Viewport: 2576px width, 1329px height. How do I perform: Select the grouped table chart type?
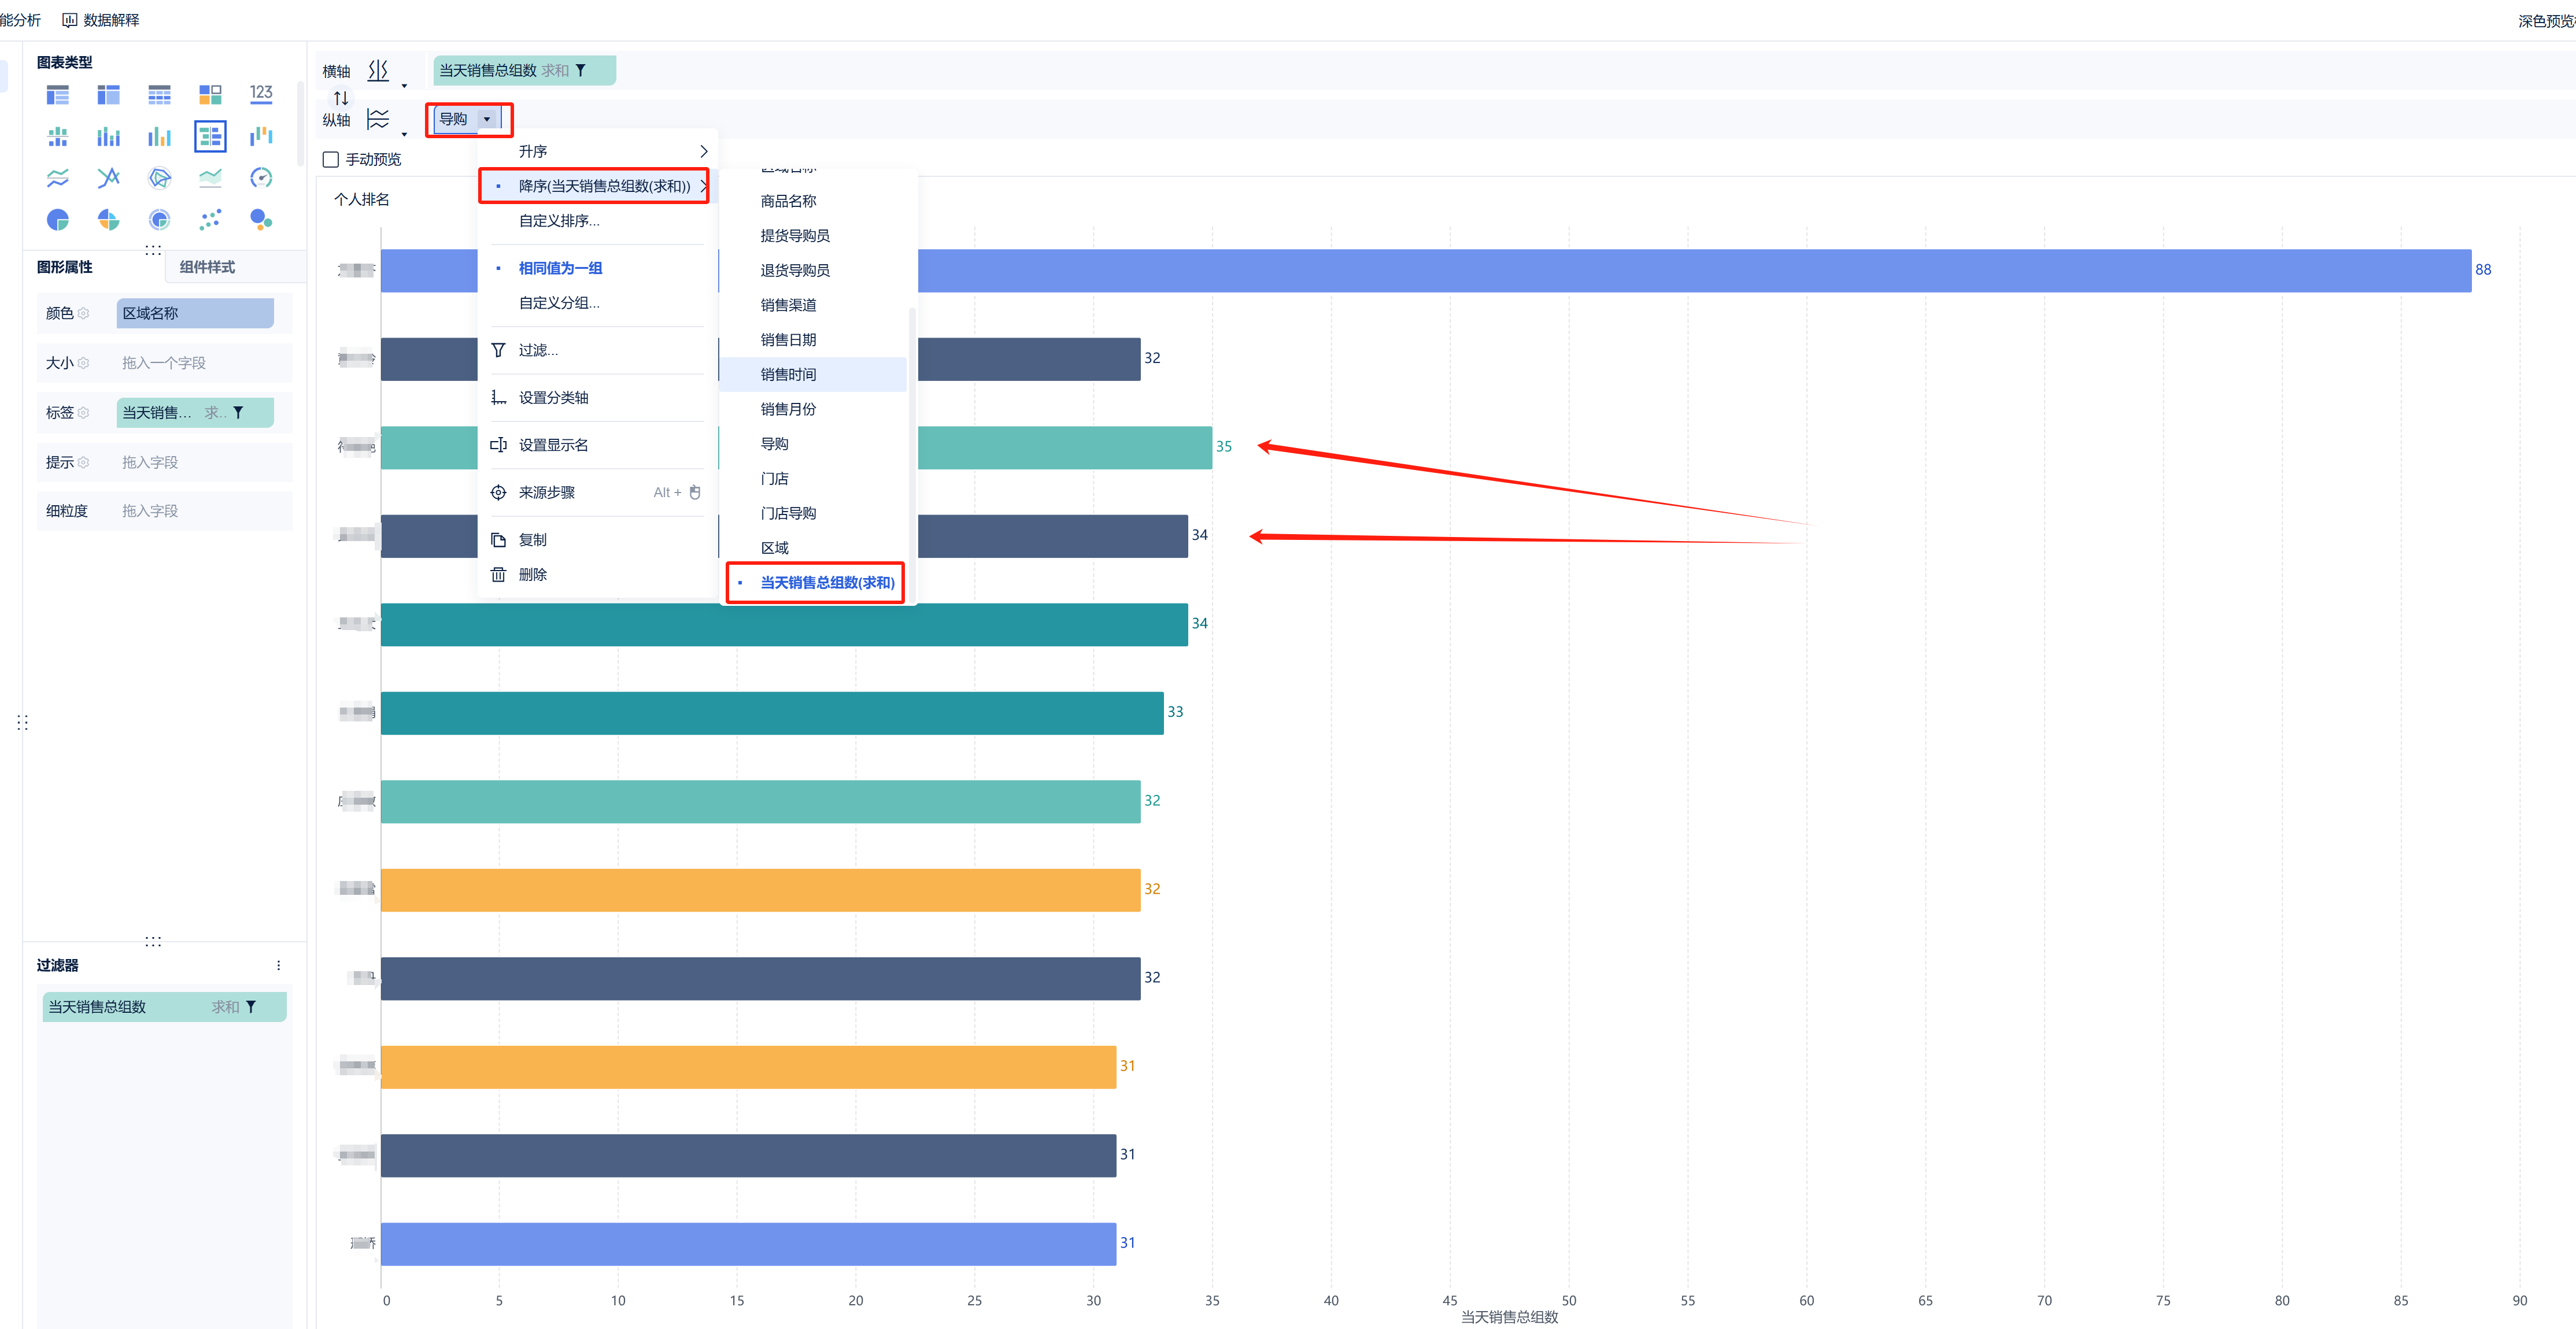click(58, 95)
